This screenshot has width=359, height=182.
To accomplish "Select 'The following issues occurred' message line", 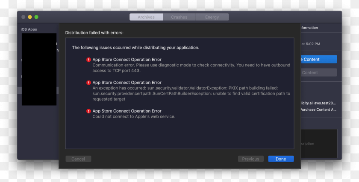I will click(x=135, y=47).
